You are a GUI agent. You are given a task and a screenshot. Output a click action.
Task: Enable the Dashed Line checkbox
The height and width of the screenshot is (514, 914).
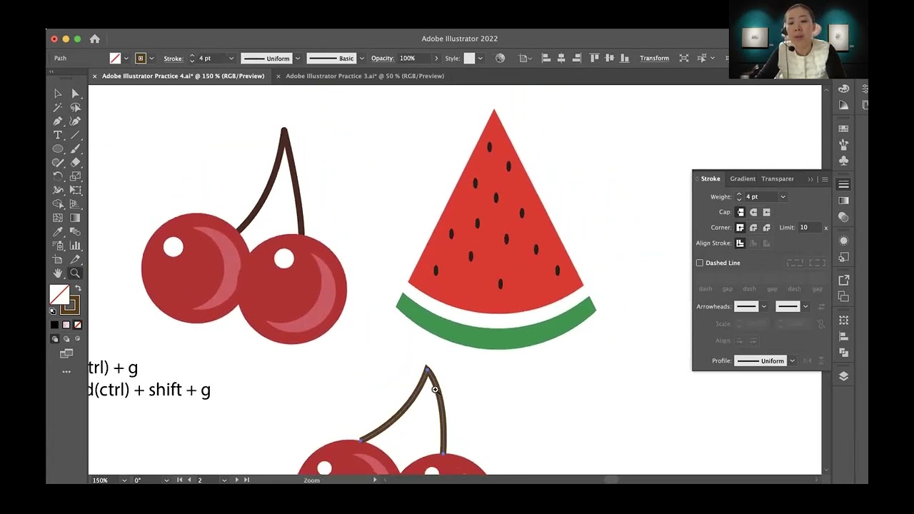pos(700,263)
